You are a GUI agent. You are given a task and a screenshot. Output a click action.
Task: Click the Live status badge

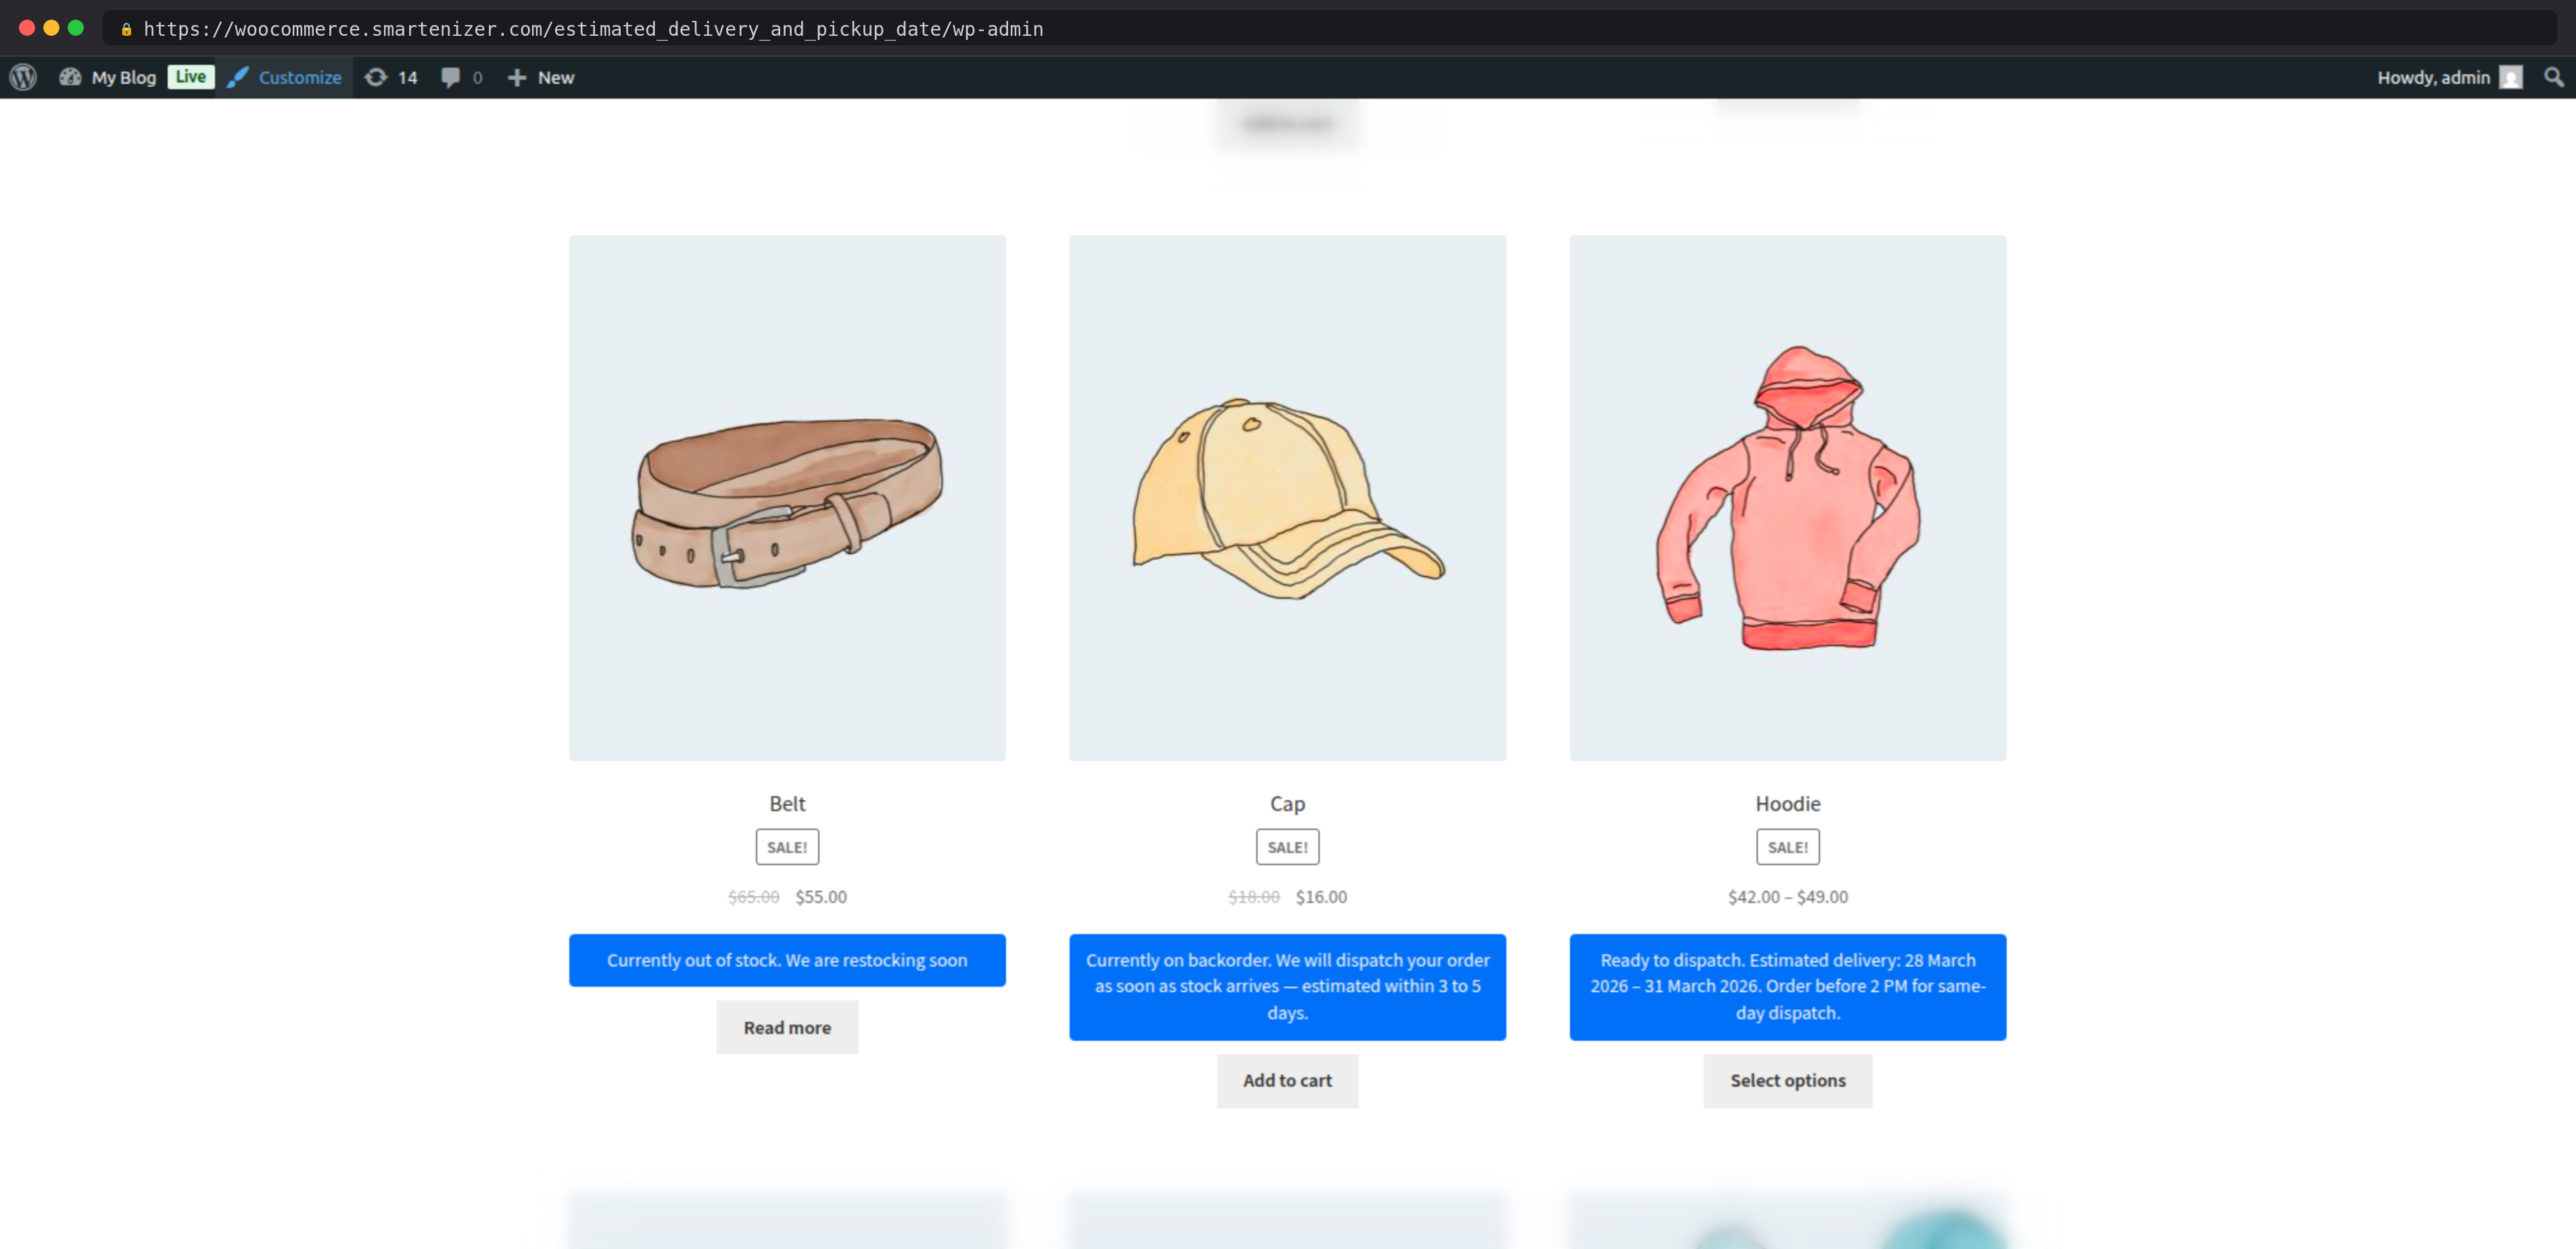[190, 77]
